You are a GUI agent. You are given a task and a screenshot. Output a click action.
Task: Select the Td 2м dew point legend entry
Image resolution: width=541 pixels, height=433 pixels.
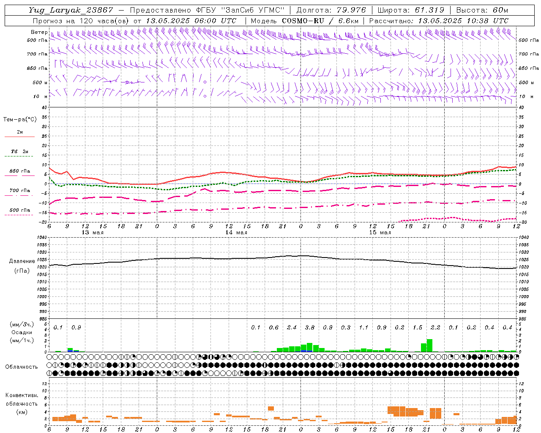click(19, 151)
